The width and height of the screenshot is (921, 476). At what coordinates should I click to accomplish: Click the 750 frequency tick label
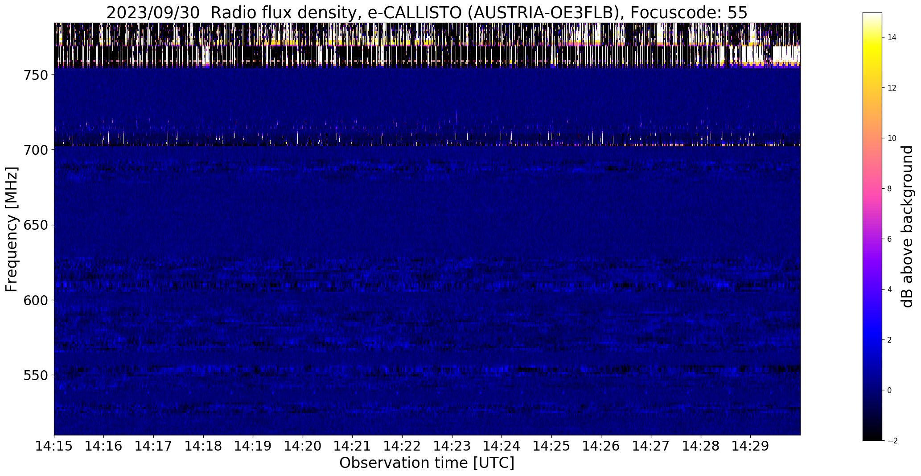(35, 75)
